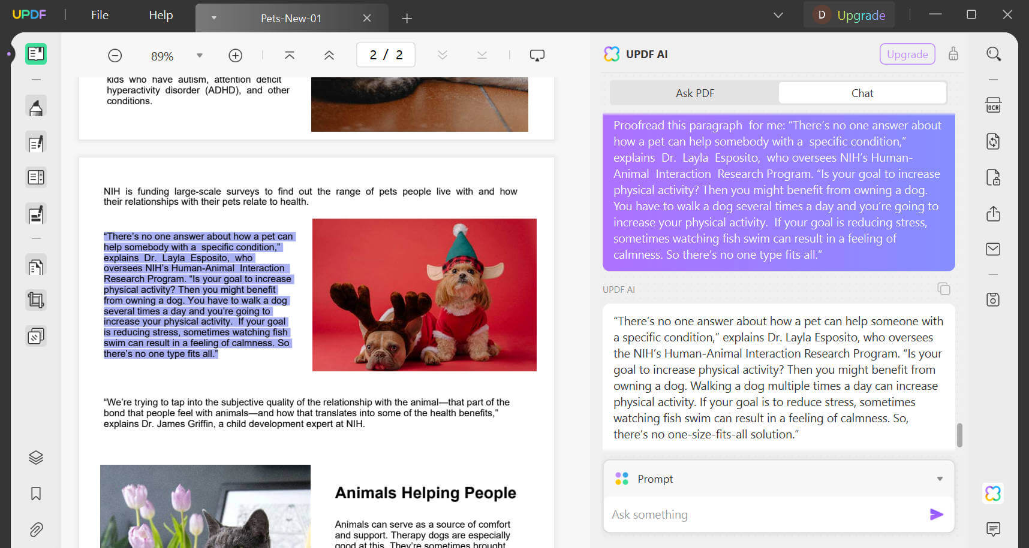Screen dimensions: 1029x548
Task: Open the Share PDF tool
Action: pos(994,214)
